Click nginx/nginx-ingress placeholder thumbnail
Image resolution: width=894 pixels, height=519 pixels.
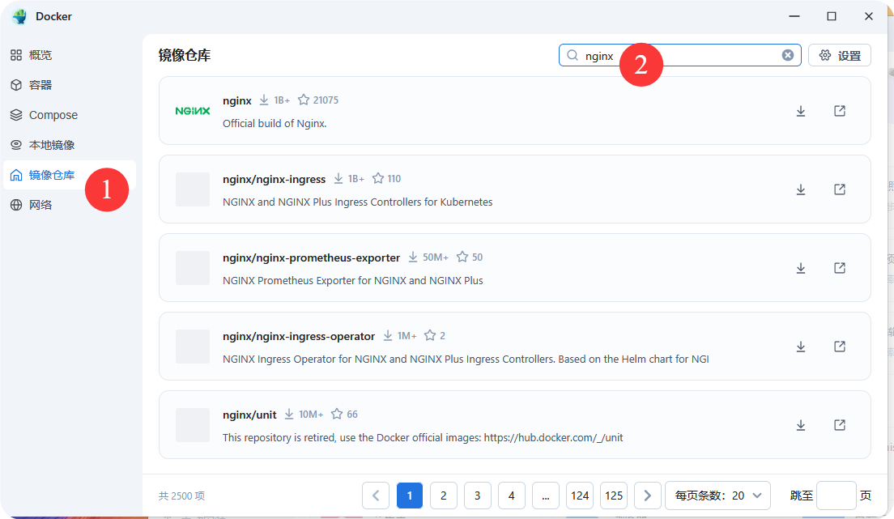click(x=193, y=189)
